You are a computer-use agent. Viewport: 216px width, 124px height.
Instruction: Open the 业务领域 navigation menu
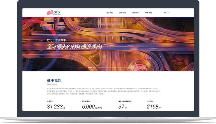[x=123, y=13]
